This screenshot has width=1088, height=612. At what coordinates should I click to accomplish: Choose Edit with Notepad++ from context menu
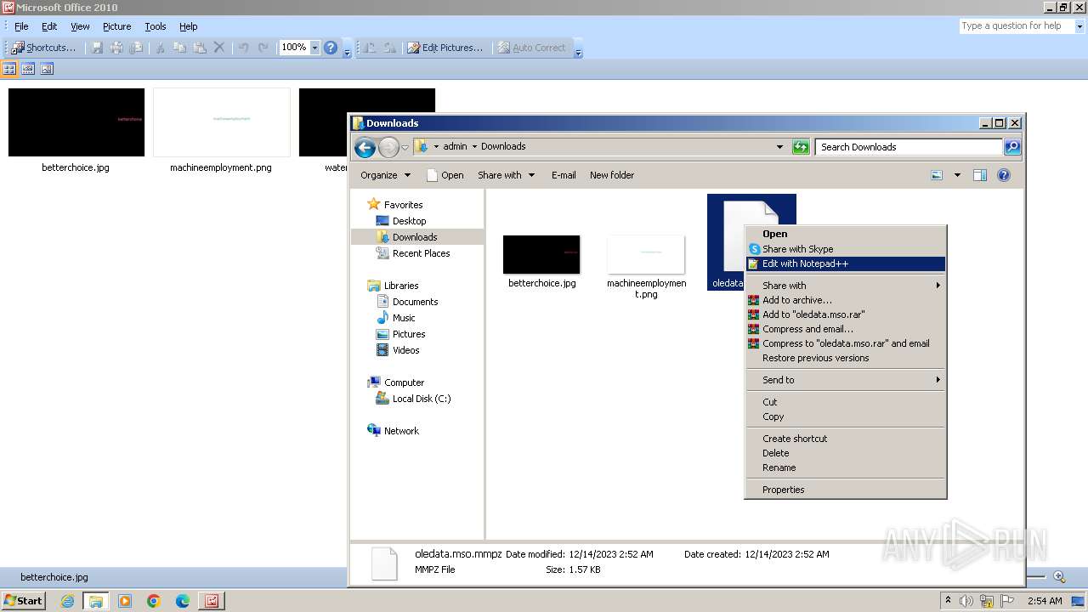click(846, 263)
